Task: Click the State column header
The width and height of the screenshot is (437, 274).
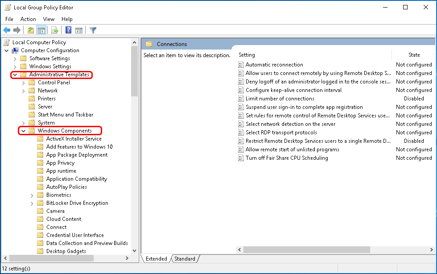Action: click(414, 54)
